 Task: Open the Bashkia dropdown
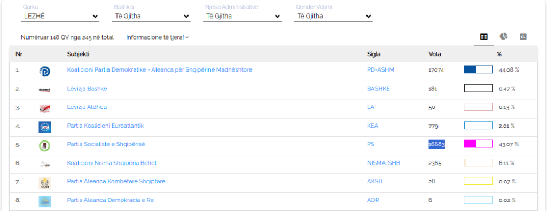pyautogui.click(x=151, y=16)
